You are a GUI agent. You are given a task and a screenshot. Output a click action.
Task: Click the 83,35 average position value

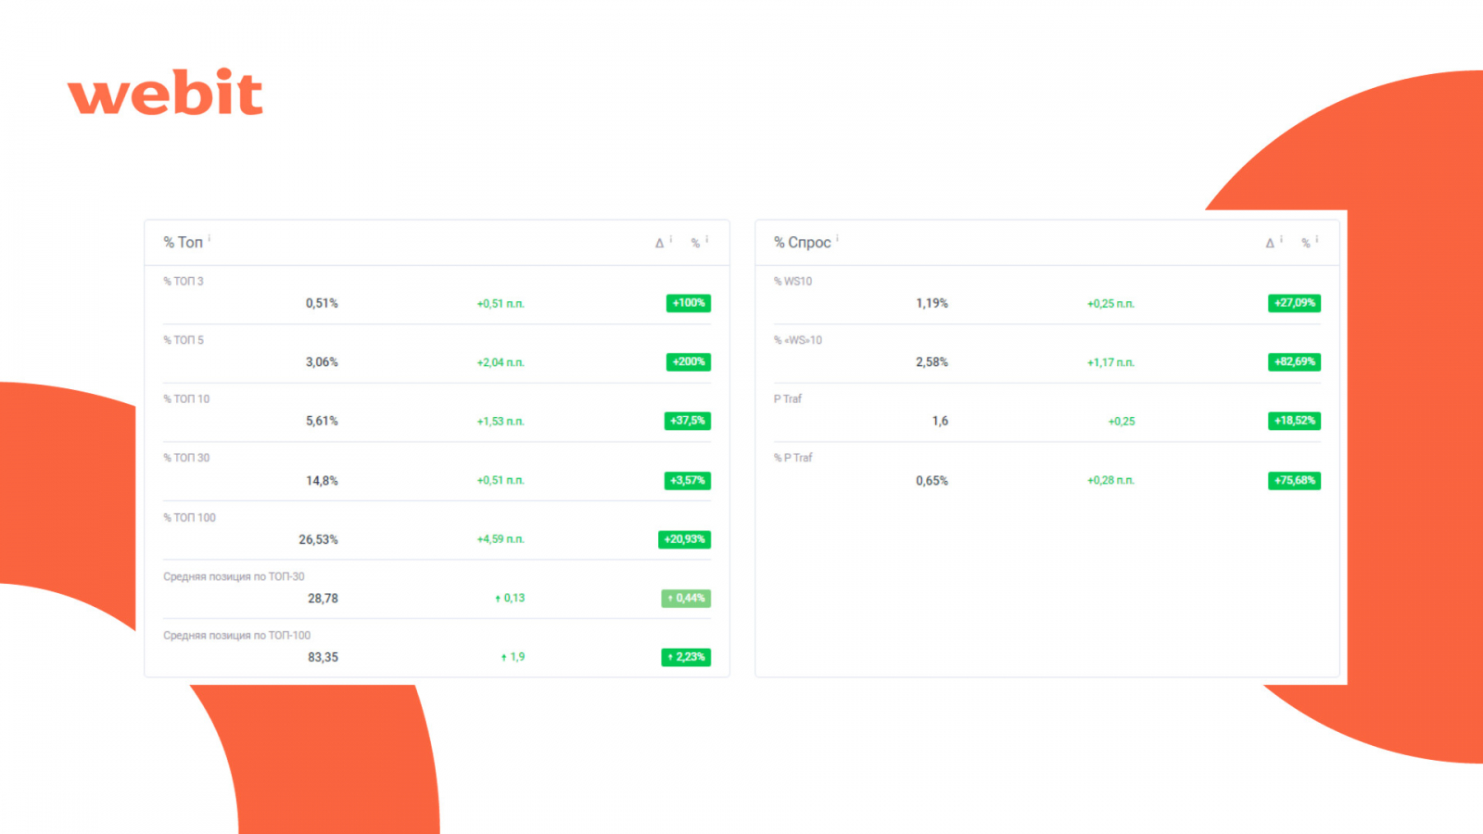click(323, 657)
